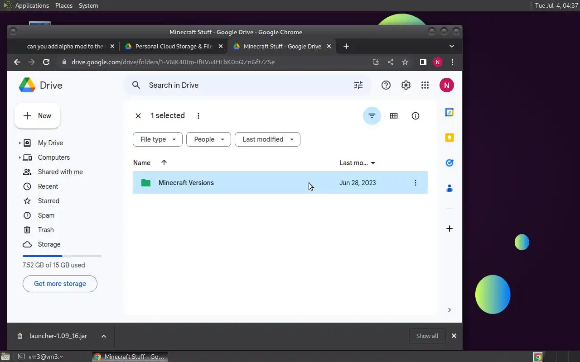Open Google Calendar side panel

pyautogui.click(x=449, y=112)
